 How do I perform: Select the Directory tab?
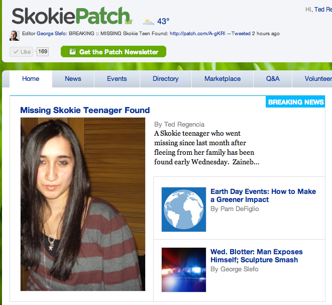click(x=166, y=79)
